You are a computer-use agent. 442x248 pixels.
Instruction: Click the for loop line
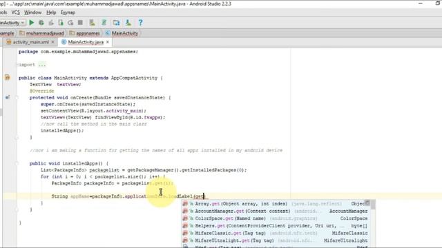(103, 176)
